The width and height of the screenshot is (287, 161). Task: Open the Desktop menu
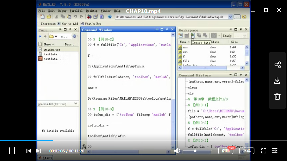[92, 11]
